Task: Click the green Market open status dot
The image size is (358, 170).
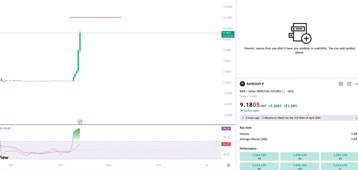Action: (242, 111)
